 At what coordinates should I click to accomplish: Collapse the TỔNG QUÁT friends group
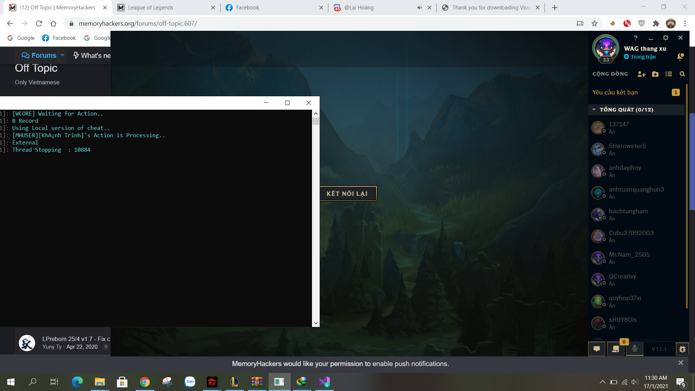coord(594,109)
